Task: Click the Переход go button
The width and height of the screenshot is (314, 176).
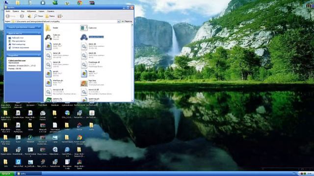Action: point(127,22)
